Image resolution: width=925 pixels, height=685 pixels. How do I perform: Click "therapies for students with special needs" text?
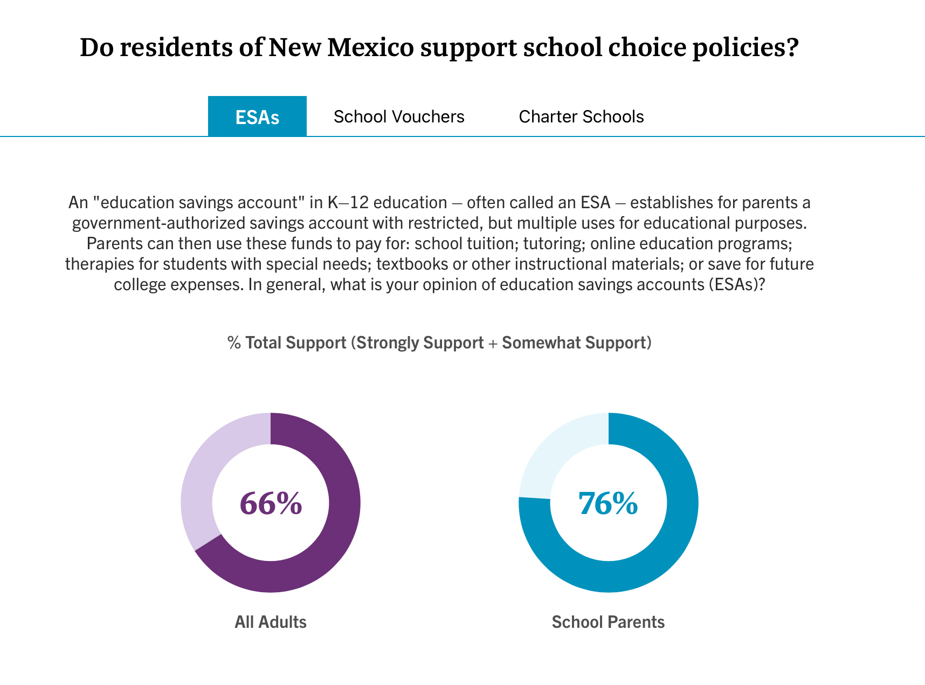[x=218, y=264]
